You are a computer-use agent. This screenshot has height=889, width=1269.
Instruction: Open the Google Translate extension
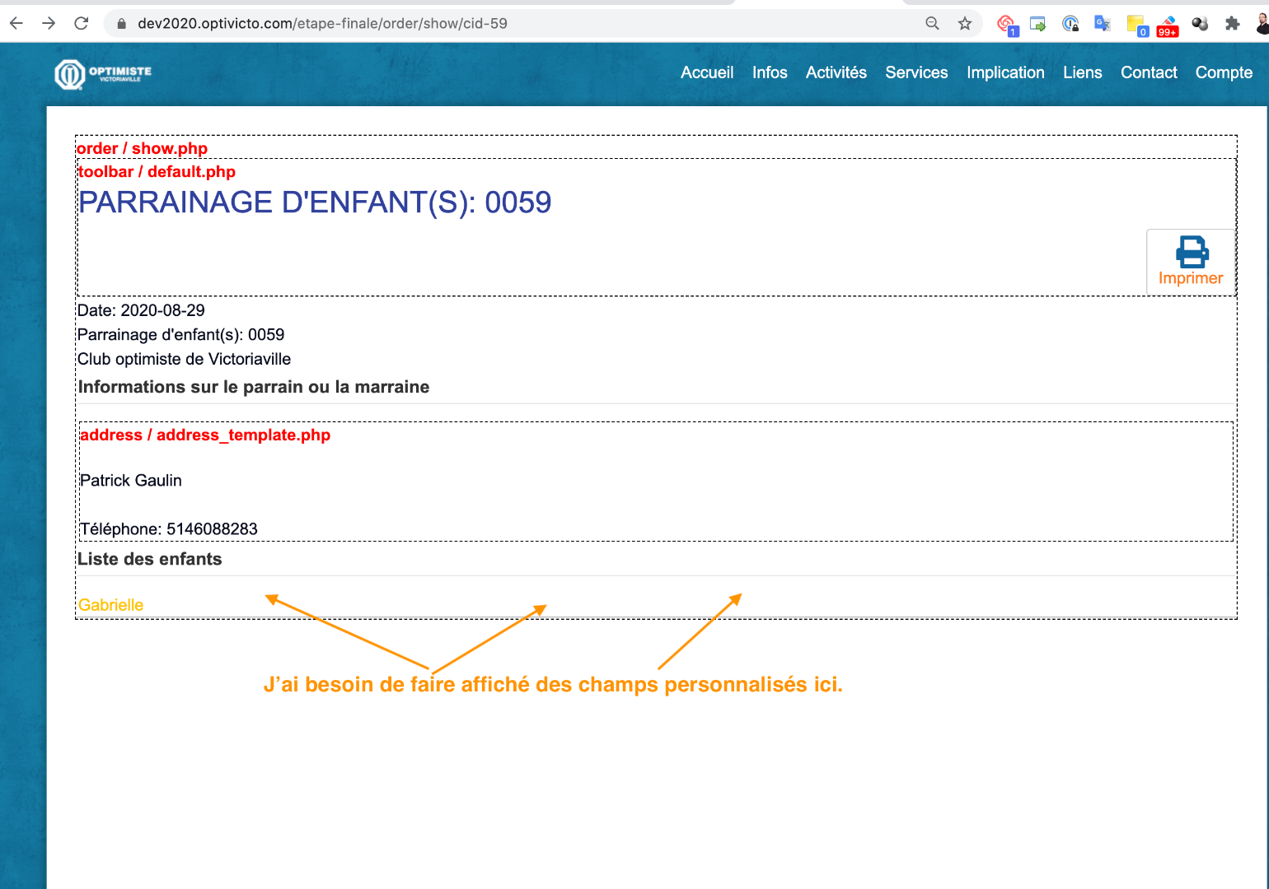(x=1103, y=24)
